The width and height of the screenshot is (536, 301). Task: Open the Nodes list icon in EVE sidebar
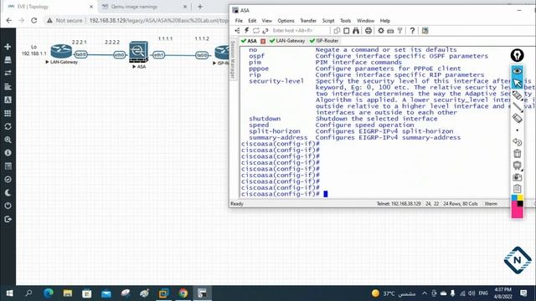[x=8, y=59]
